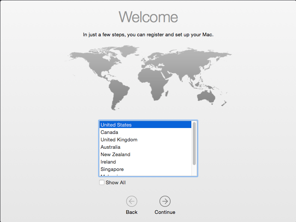Screen dimensions: 296x222
Task: Click the Continue text label
Action: (165, 212)
